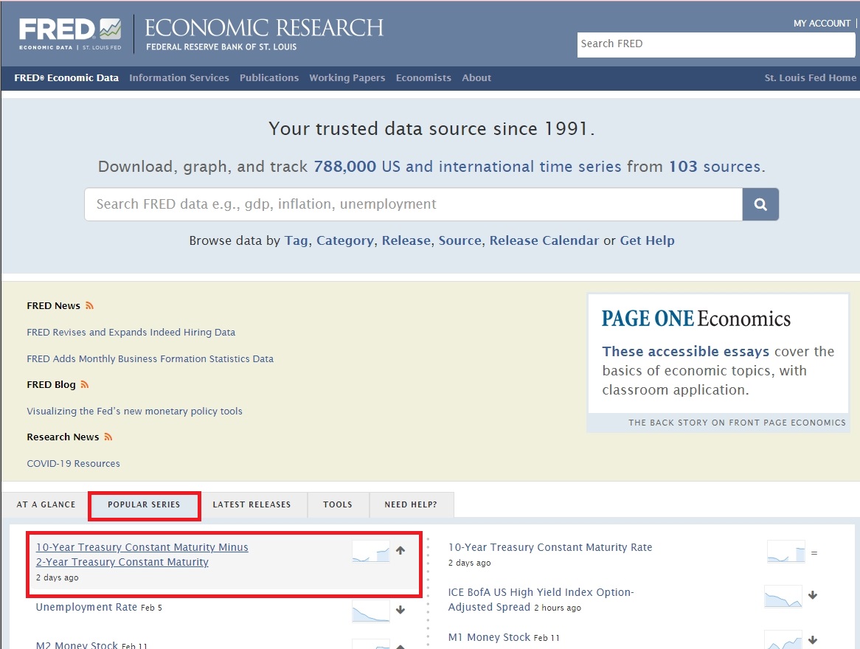Open Working Papers in navigation bar
Image resolution: width=860 pixels, height=649 pixels.
coord(347,78)
